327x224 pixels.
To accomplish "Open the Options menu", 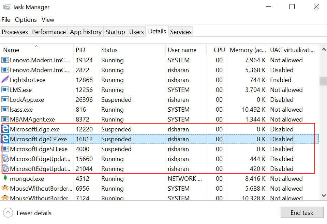I will click(26, 20).
